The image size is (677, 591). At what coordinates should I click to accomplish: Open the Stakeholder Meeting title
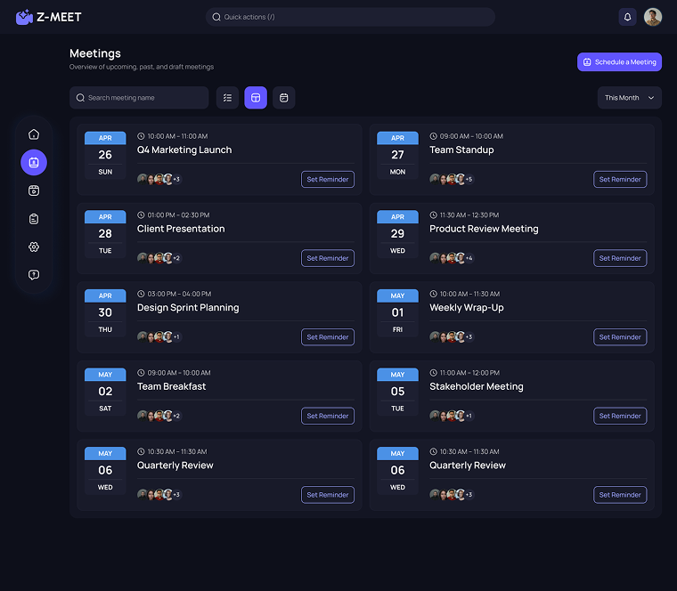point(477,386)
